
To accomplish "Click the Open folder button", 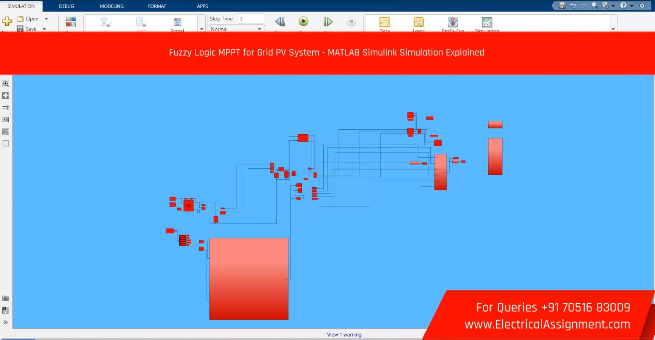I will point(28,19).
